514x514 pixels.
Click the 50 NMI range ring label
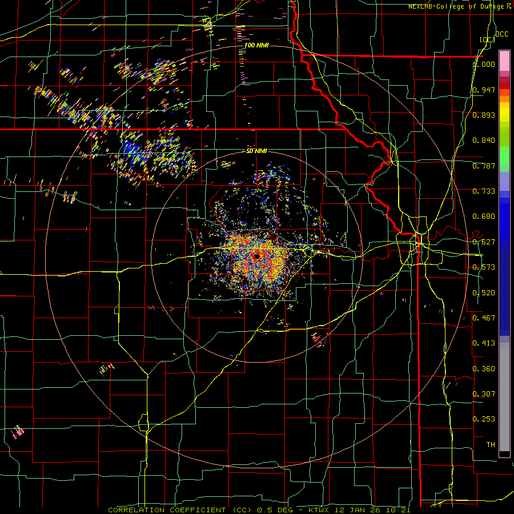pos(256,151)
